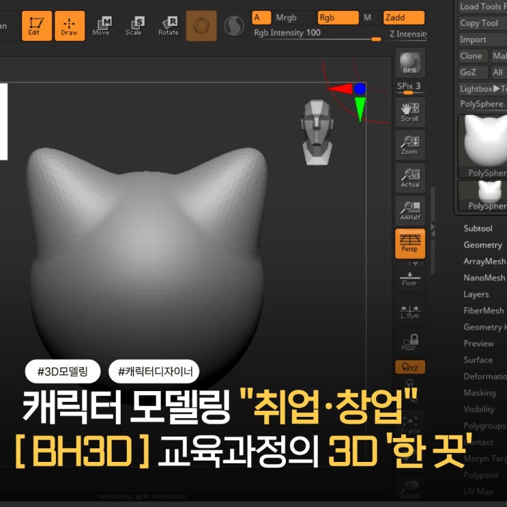The width and height of the screenshot is (507, 507).
Task: Click the GoZ button
Action: coord(473,72)
